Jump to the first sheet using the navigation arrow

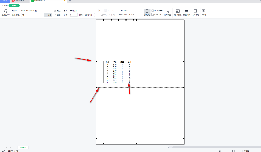click(x=3, y=147)
